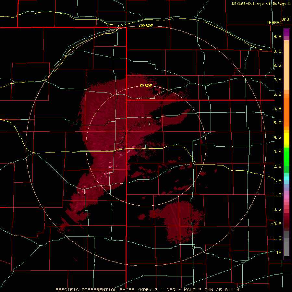Click the 5.0 color scale value
Image resolution: width=292 pixels, height=292 pixels.
[277, 123]
